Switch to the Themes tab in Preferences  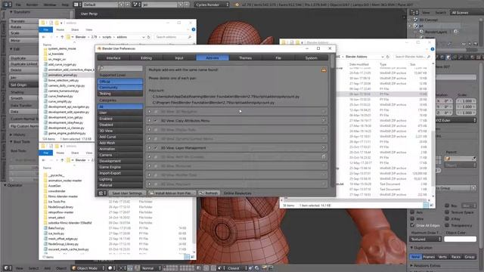coord(245,57)
